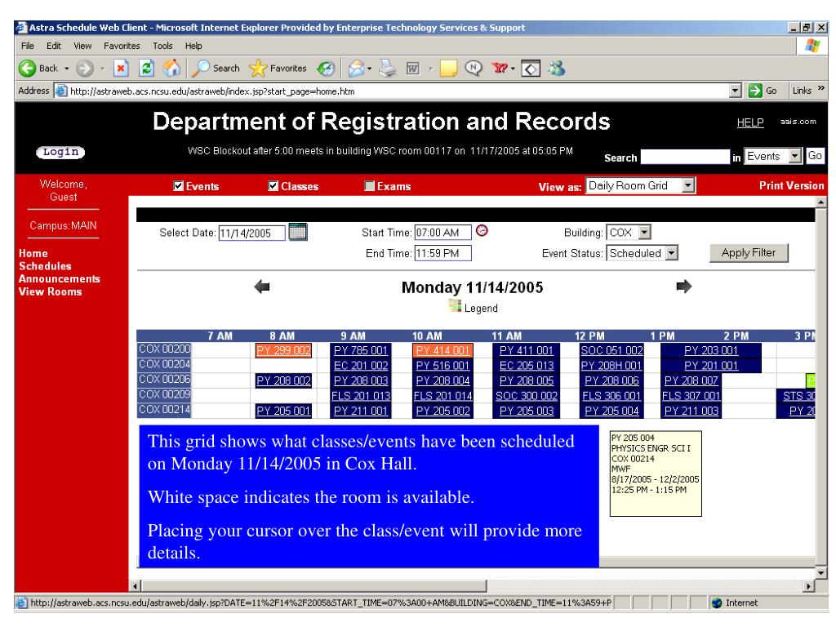Click the yellow note icon in toolbar
This screenshot has width=836, height=627.
pyautogui.click(x=448, y=69)
